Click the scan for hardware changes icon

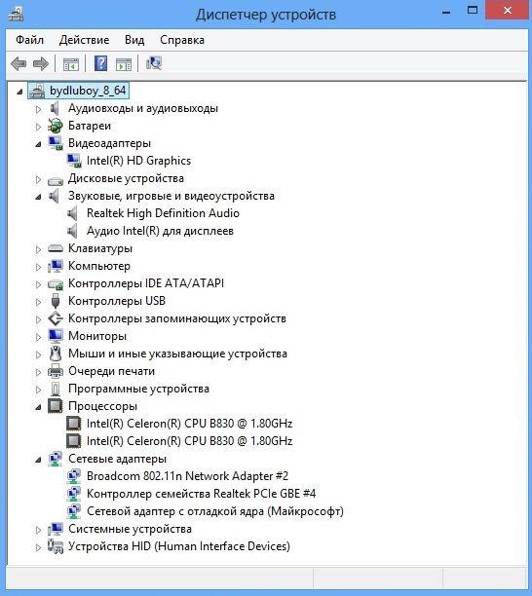tap(154, 63)
